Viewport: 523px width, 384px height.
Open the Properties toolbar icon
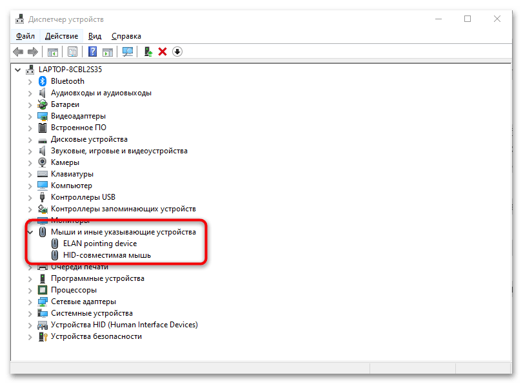click(x=72, y=52)
